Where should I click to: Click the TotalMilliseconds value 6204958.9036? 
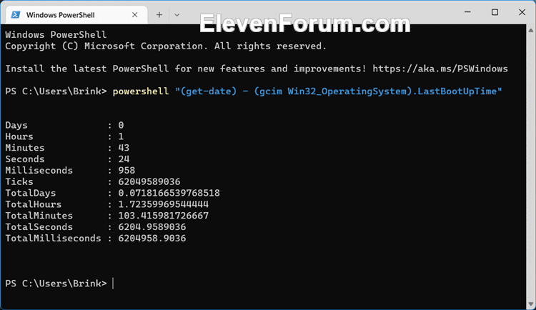152,238
